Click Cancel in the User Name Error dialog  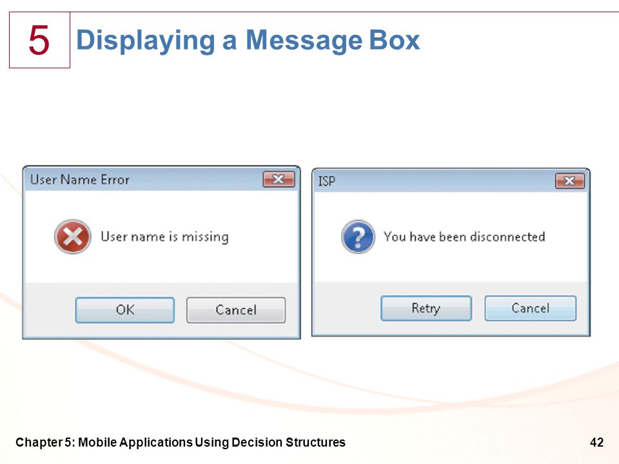[x=236, y=310]
